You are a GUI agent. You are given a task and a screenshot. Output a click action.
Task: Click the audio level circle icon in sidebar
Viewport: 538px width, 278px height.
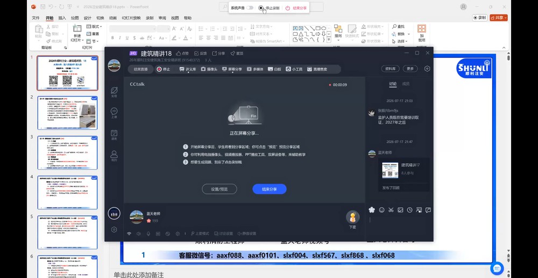[x=114, y=213]
